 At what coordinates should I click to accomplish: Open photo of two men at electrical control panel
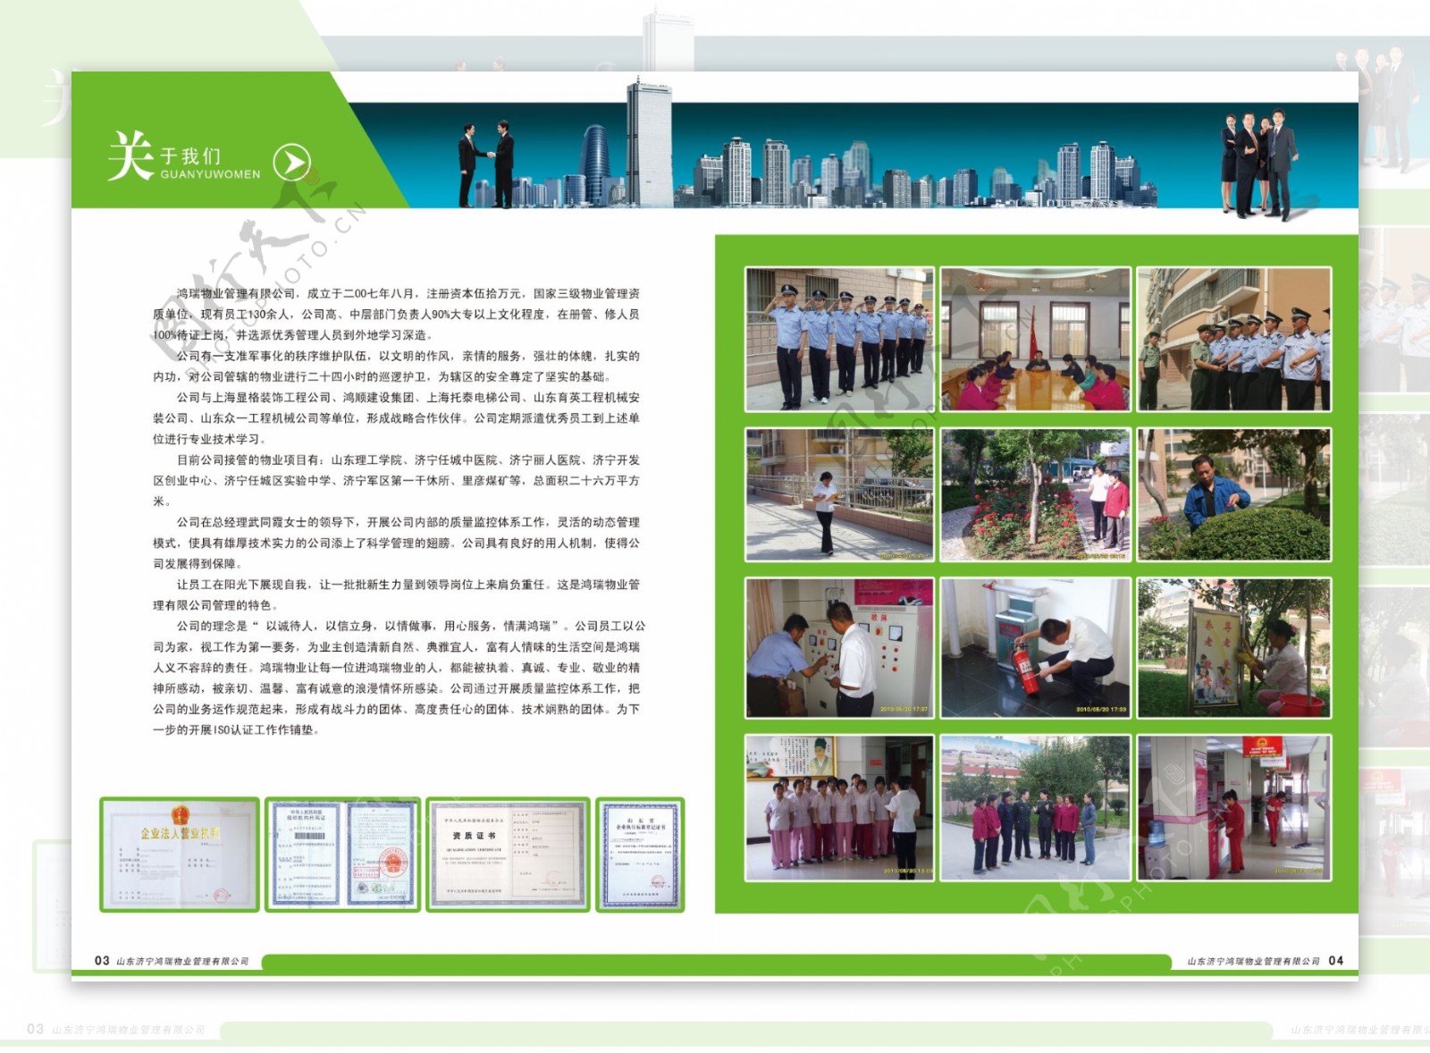point(839,647)
